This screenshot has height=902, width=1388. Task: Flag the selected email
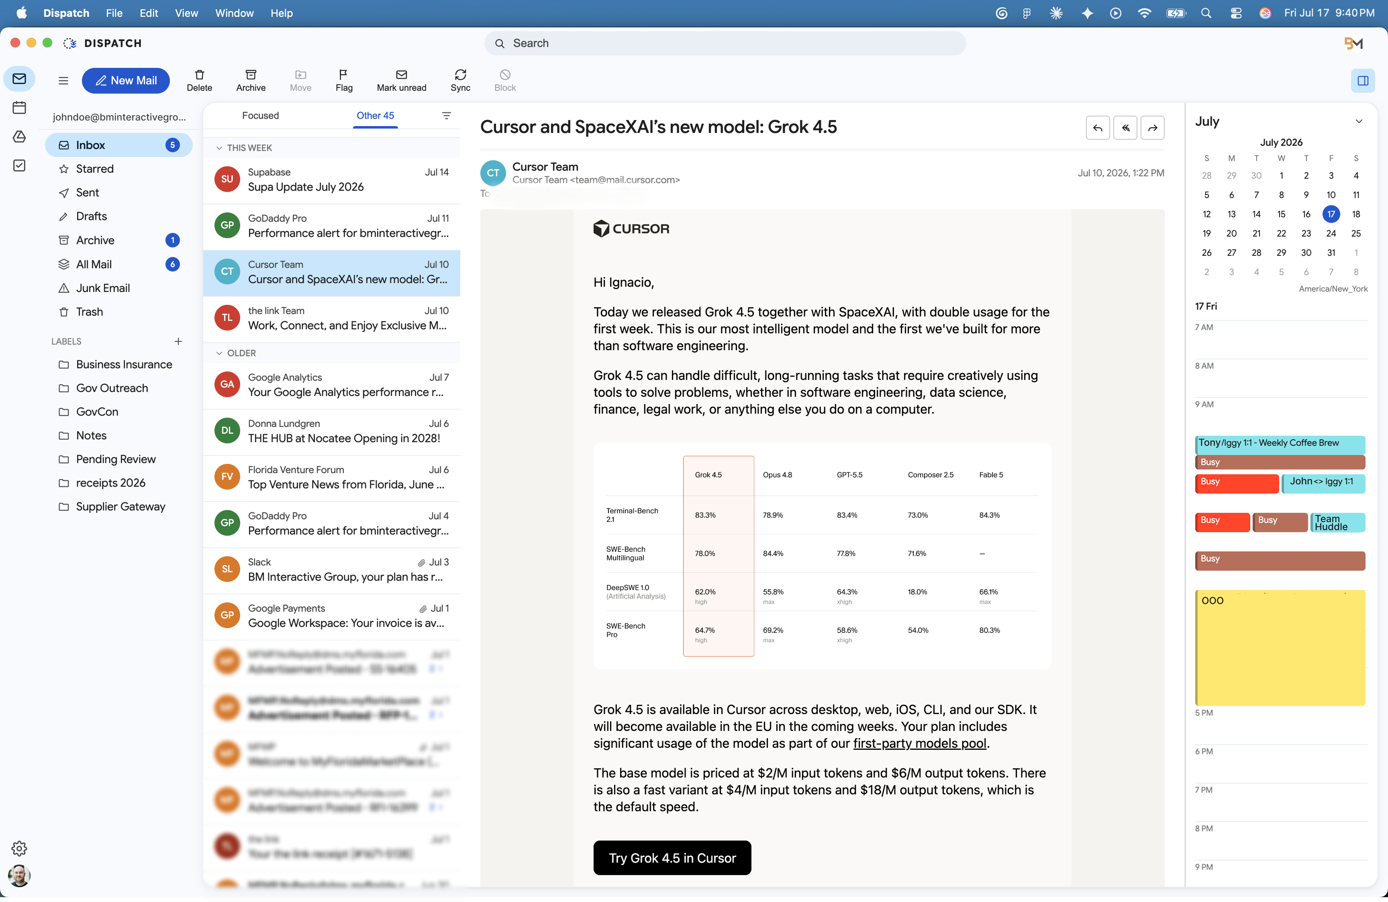point(344,80)
